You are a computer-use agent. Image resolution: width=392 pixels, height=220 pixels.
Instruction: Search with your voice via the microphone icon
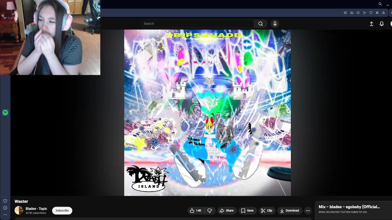[x=275, y=24]
